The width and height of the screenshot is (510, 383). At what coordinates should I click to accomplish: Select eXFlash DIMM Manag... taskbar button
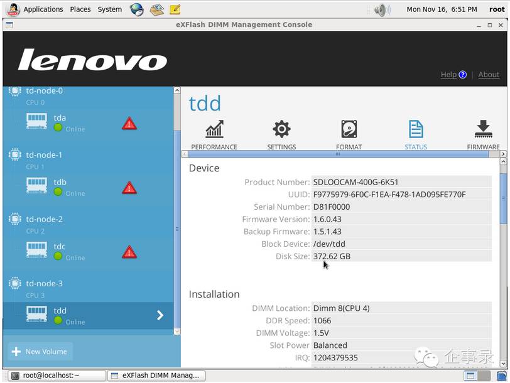pos(156,375)
